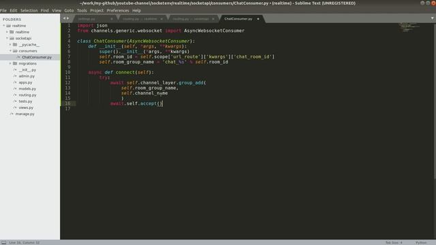Click line number 10 in the gutter
The width and height of the screenshot is (436, 245).
[67, 72]
